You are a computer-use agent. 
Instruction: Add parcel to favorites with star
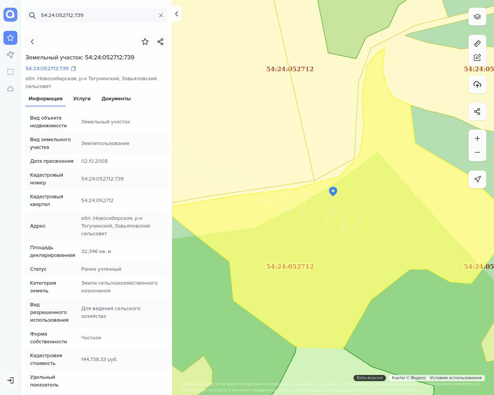(x=145, y=42)
